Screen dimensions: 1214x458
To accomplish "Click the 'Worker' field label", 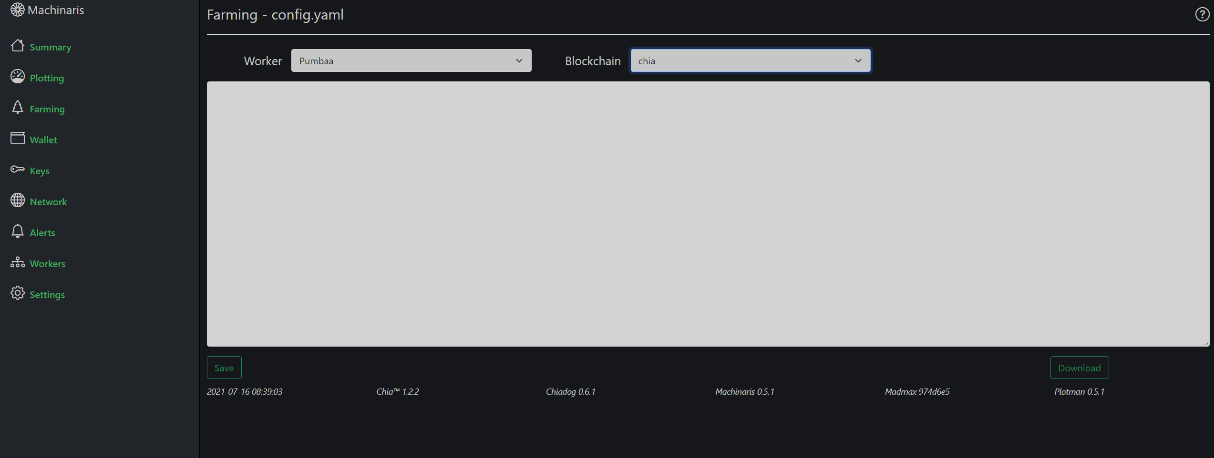I will point(263,61).
